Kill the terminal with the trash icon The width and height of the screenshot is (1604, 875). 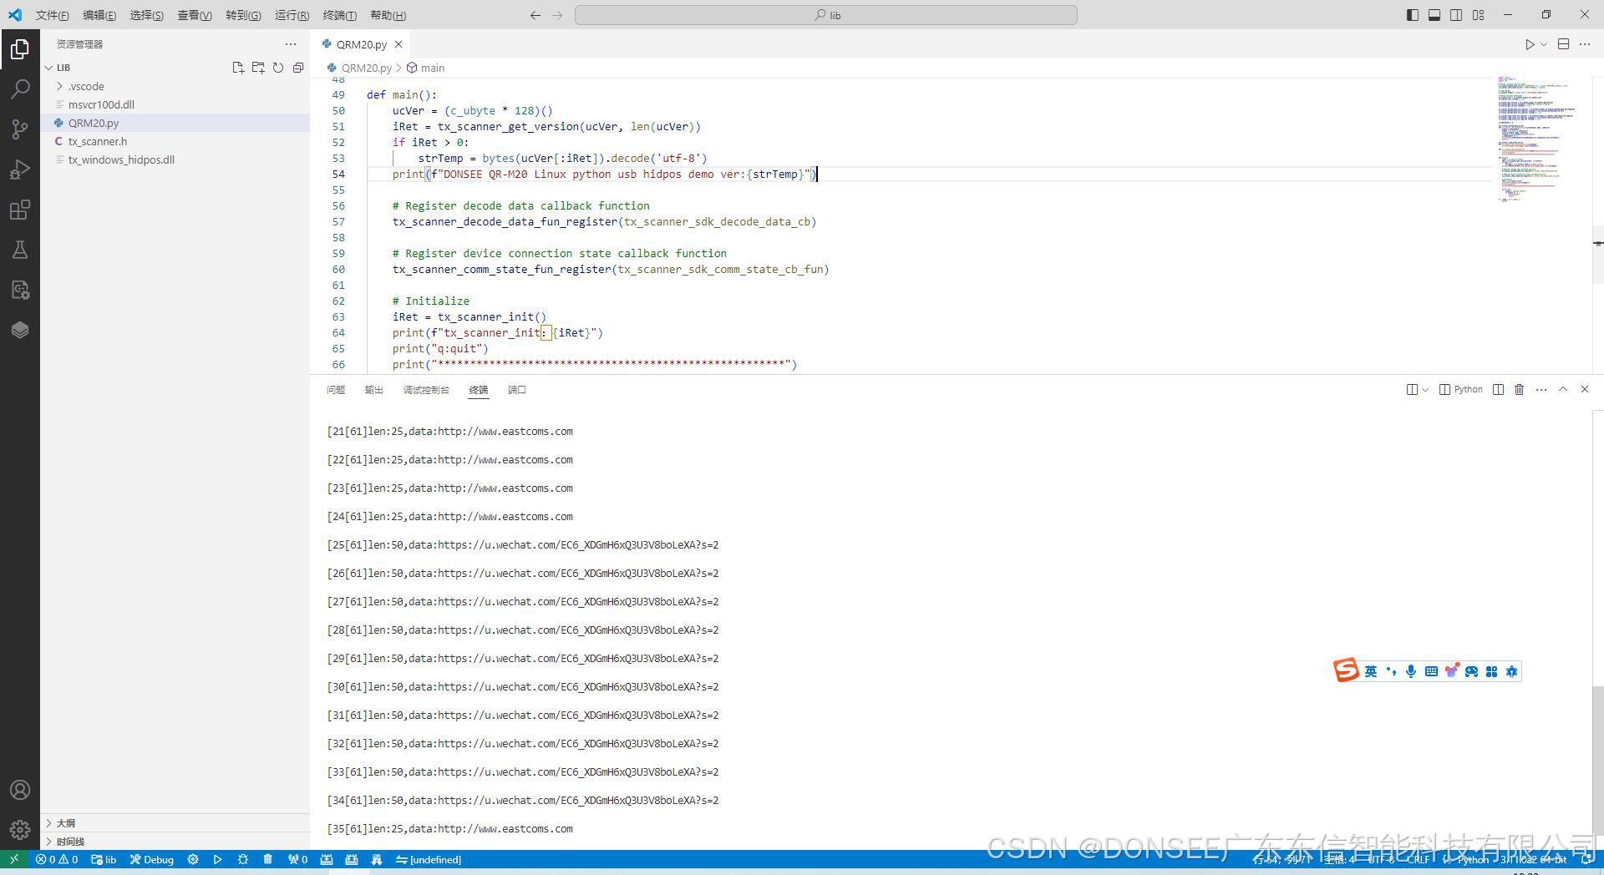click(x=1520, y=389)
